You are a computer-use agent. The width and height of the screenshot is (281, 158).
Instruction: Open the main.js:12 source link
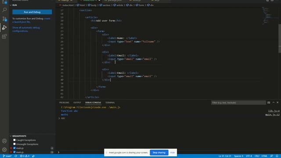point(272,115)
